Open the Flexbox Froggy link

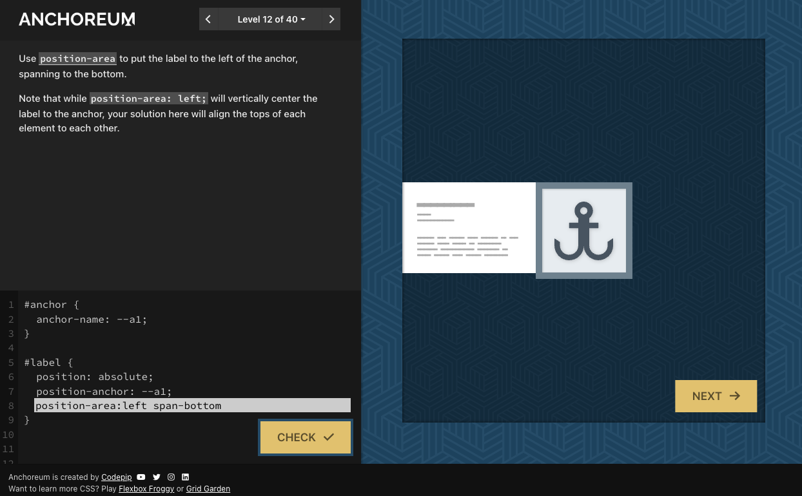pos(146,489)
